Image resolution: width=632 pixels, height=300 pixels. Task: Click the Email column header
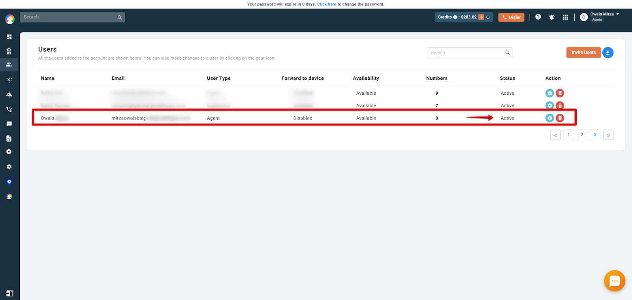(118, 78)
